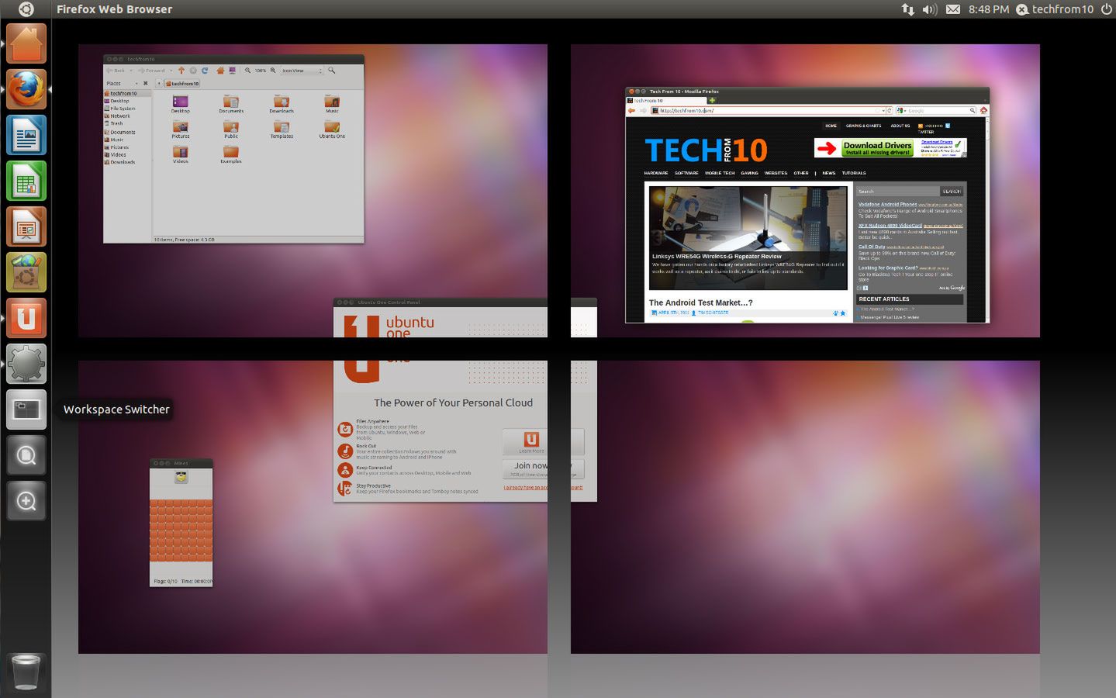The width and height of the screenshot is (1116, 698).
Task: Open LibreOffice Impress presentation launcher icon
Action: pos(26,226)
